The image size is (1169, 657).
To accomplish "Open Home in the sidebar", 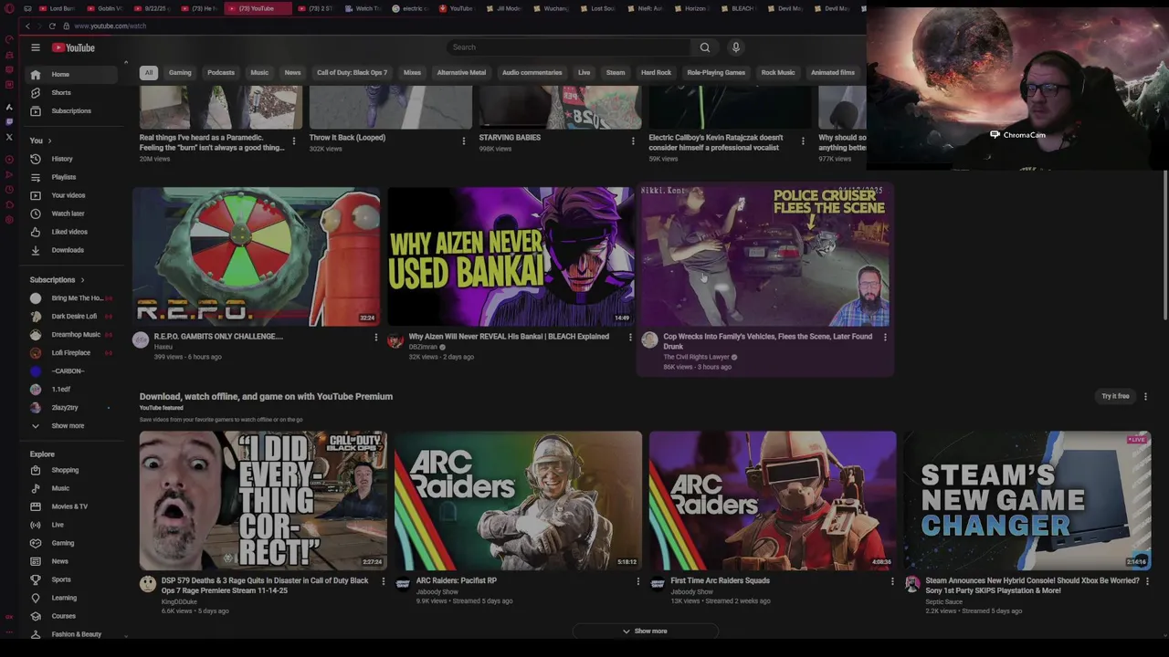I will (69, 74).
